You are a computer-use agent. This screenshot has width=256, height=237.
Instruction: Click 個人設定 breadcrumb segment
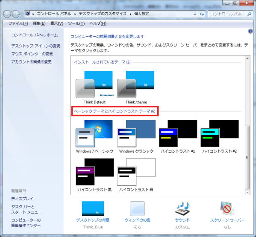point(141,14)
